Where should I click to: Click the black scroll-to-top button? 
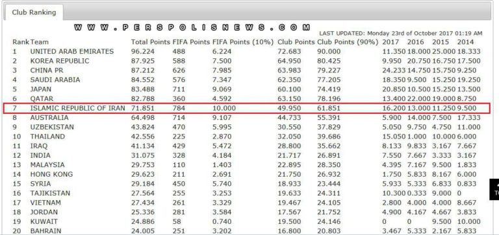tap(494, 189)
